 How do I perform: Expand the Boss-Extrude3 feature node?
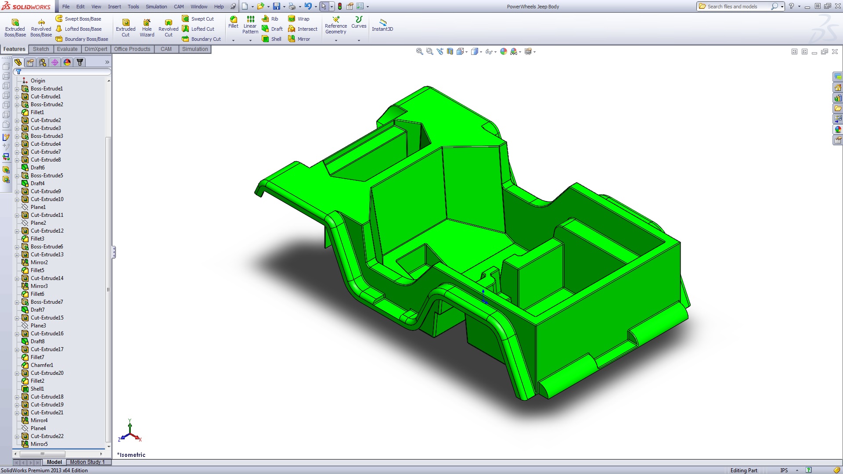17,136
